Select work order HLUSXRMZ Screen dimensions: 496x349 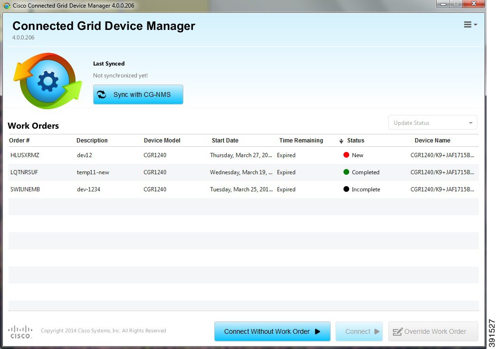click(x=25, y=155)
